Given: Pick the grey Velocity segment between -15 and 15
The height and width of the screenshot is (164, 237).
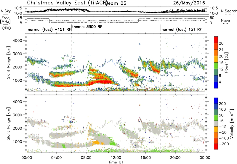Looking at the screenshot, I should click(x=216, y=123).
